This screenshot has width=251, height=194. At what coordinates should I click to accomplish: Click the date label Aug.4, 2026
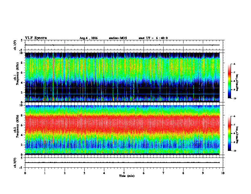click(88, 38)
